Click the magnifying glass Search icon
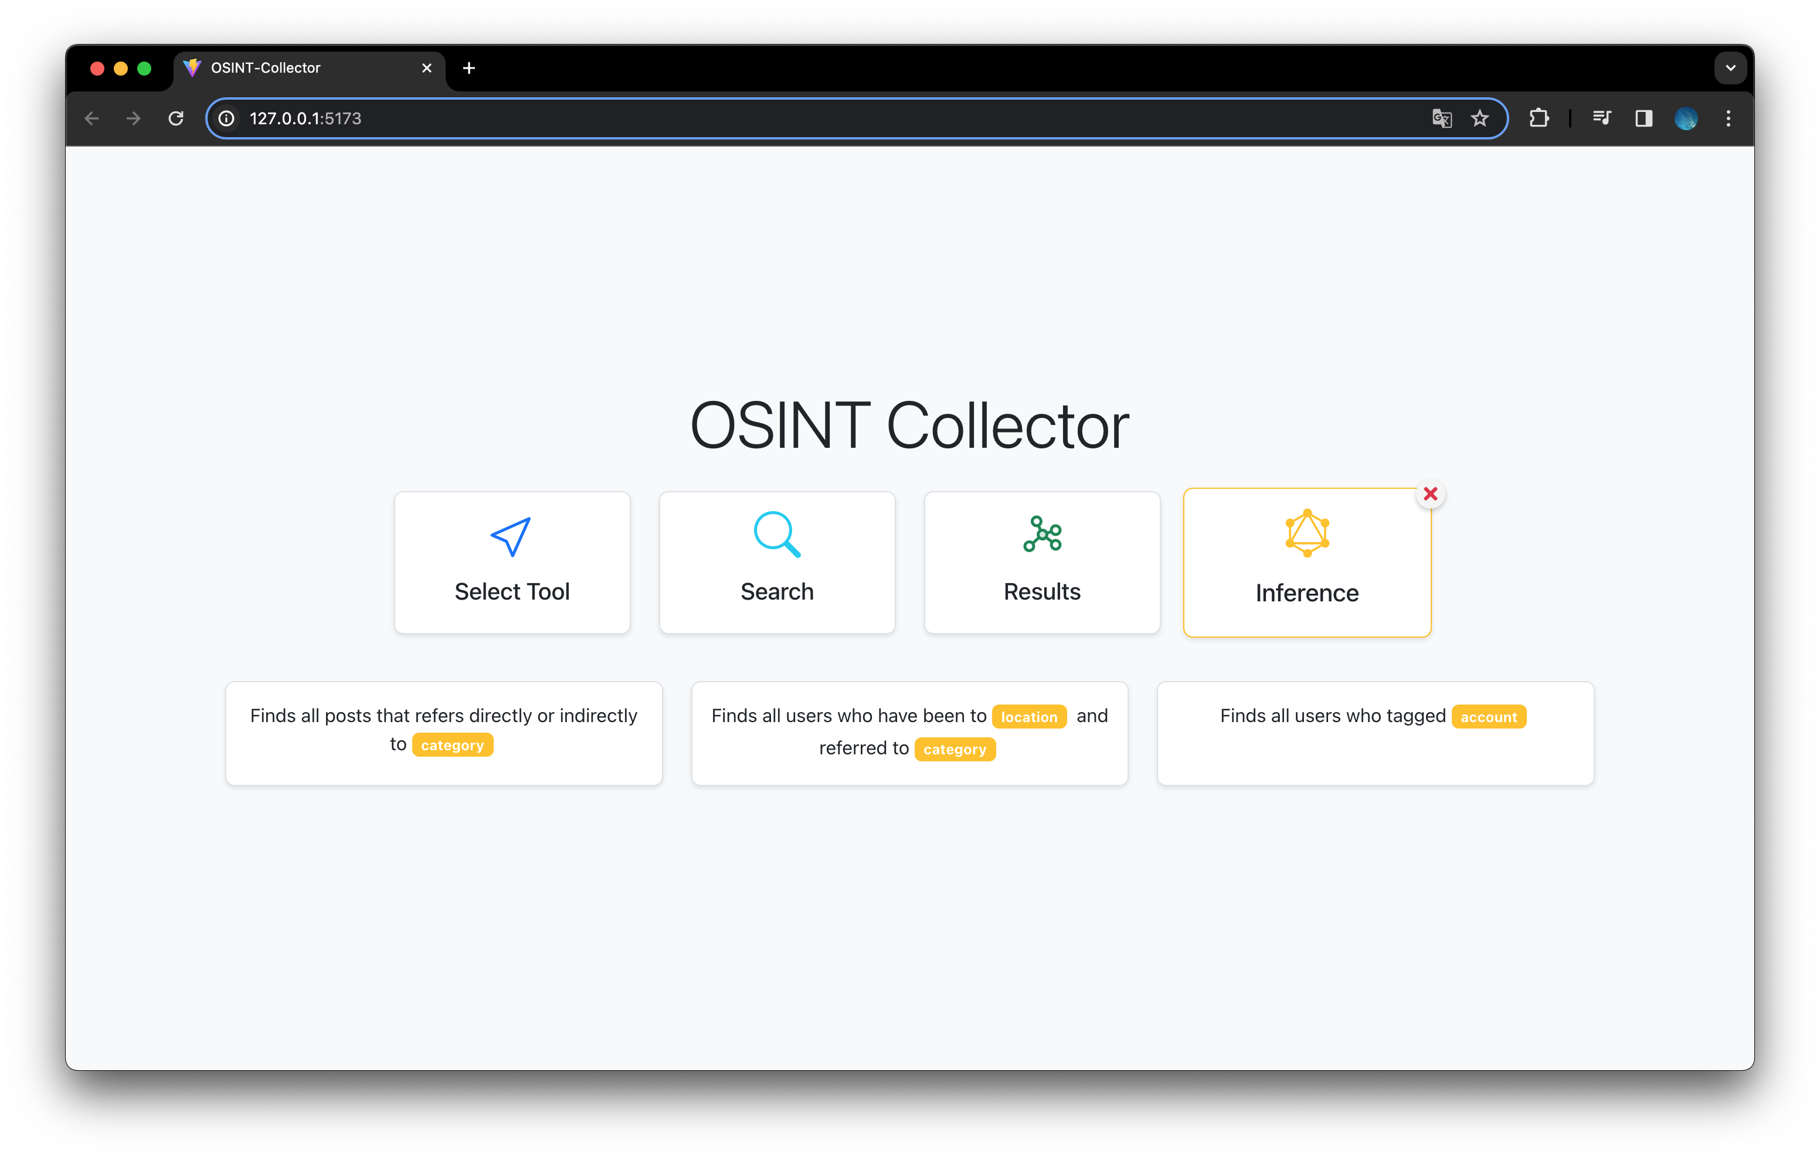 [x=777, y=535]
